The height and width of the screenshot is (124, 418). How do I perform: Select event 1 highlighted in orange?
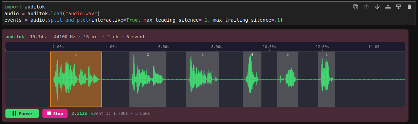76,79
